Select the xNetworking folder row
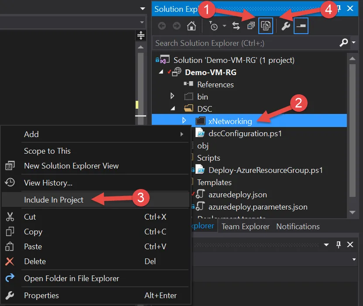Screen dimensions: 363x306 coord(249,120)
